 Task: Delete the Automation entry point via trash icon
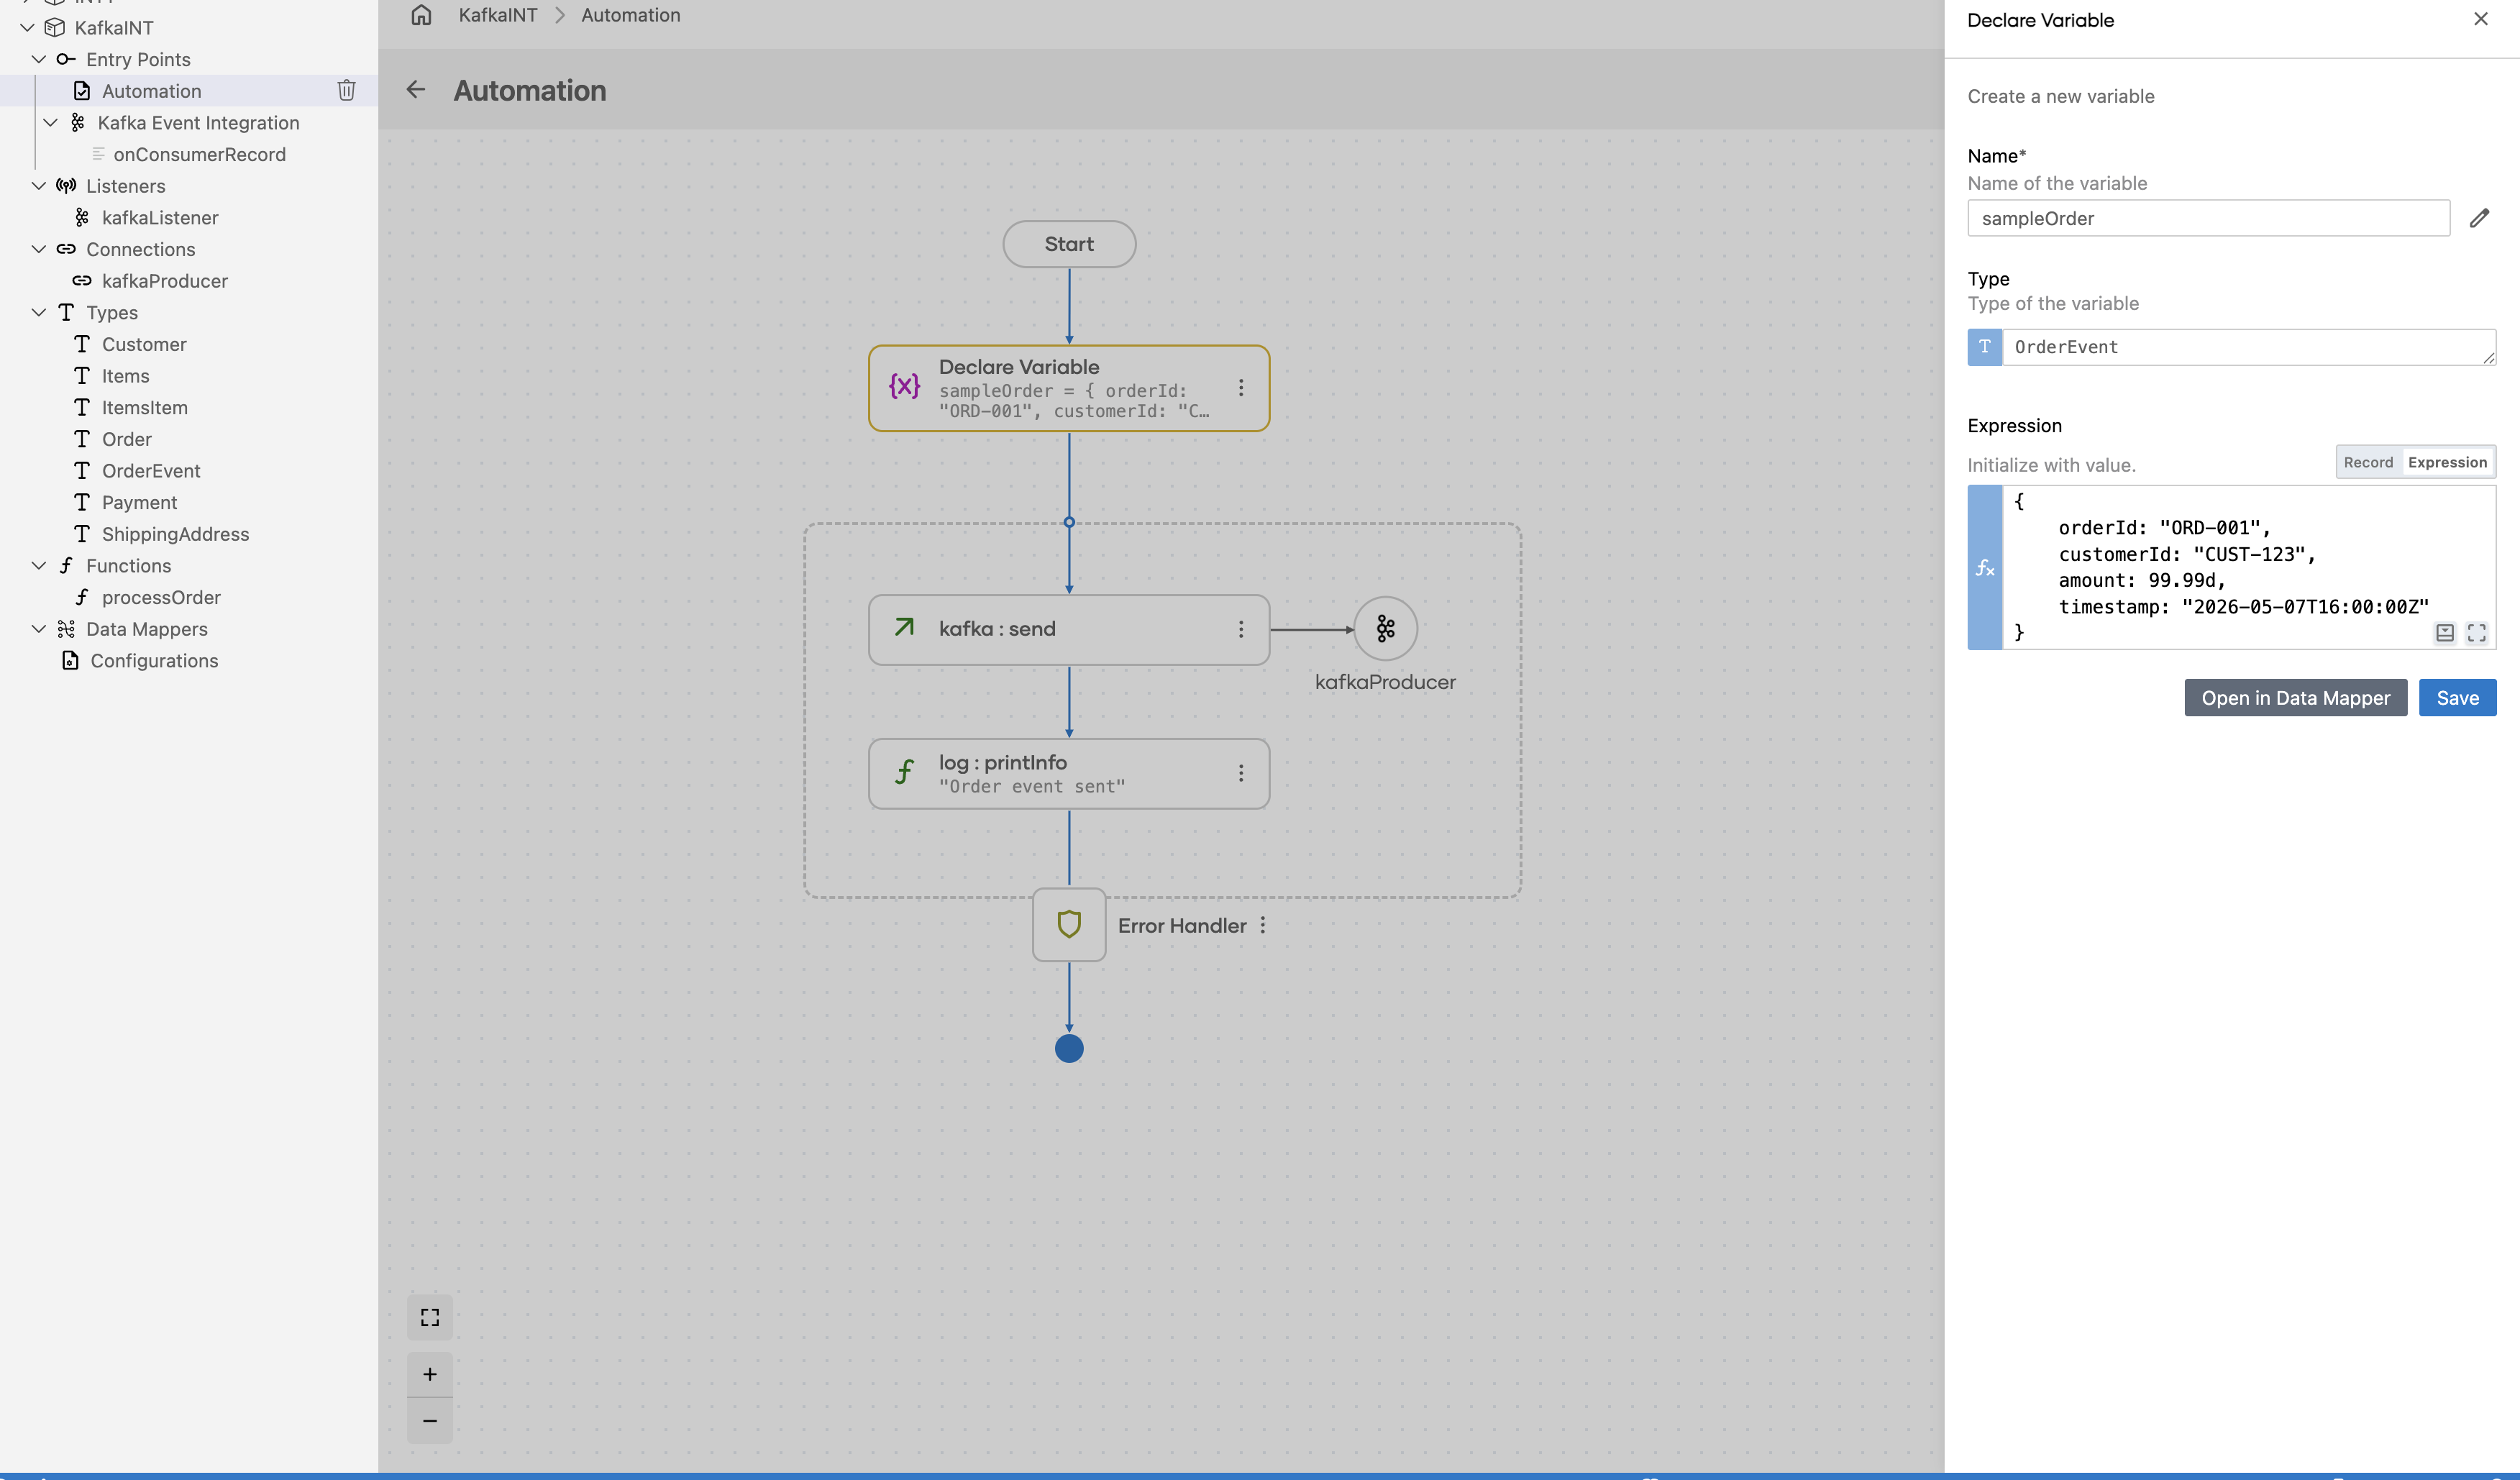tap(346, 91)
